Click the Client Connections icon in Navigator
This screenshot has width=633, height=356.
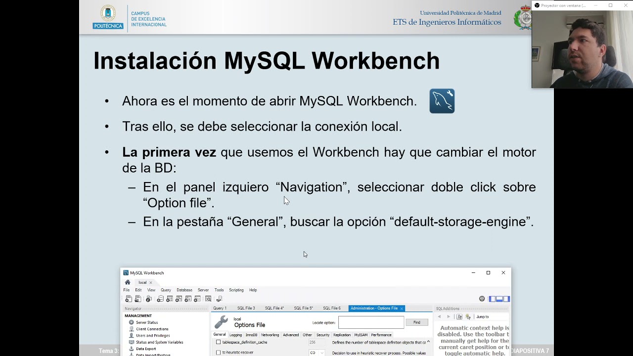(132, 329)
